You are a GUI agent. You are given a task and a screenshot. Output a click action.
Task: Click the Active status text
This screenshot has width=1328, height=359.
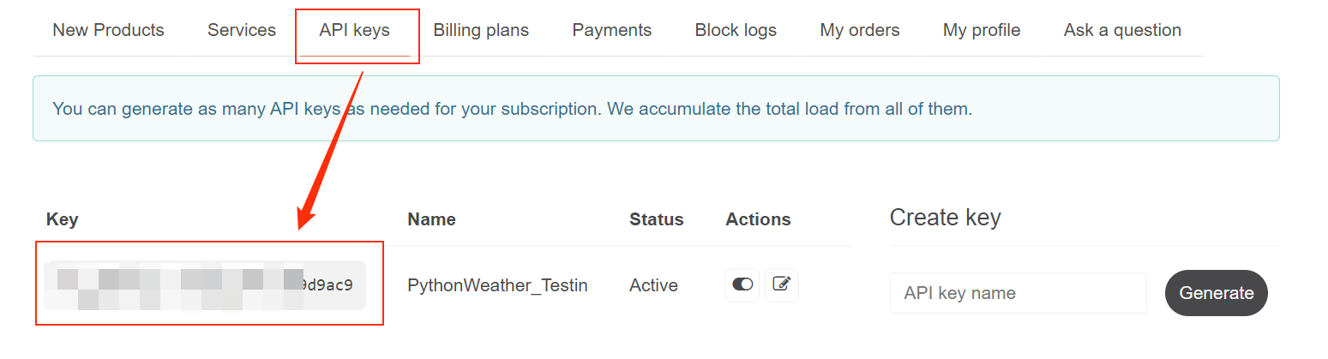653,285
